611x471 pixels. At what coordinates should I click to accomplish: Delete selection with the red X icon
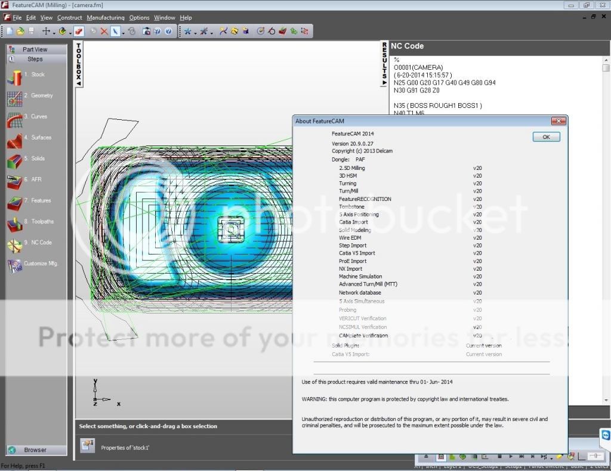pos(104,31)
